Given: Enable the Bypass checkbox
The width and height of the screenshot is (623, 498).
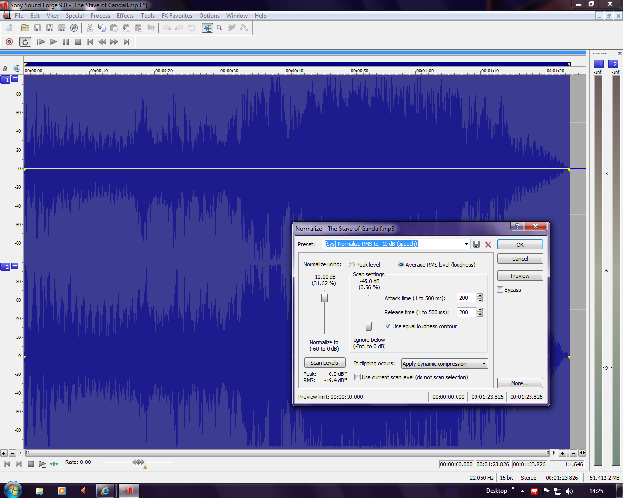Looking at the screenshot, I should [500, 290].
